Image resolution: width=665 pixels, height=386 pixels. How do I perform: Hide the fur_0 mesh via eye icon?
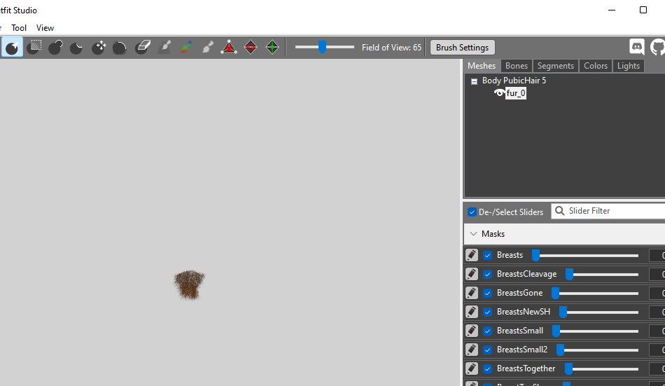coord(499,93)
